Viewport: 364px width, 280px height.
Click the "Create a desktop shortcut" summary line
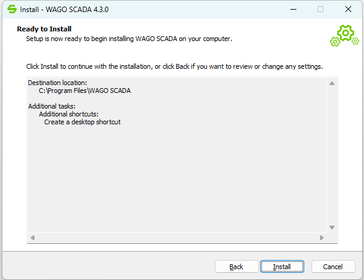pyautogui.click(x=83, y=122)
